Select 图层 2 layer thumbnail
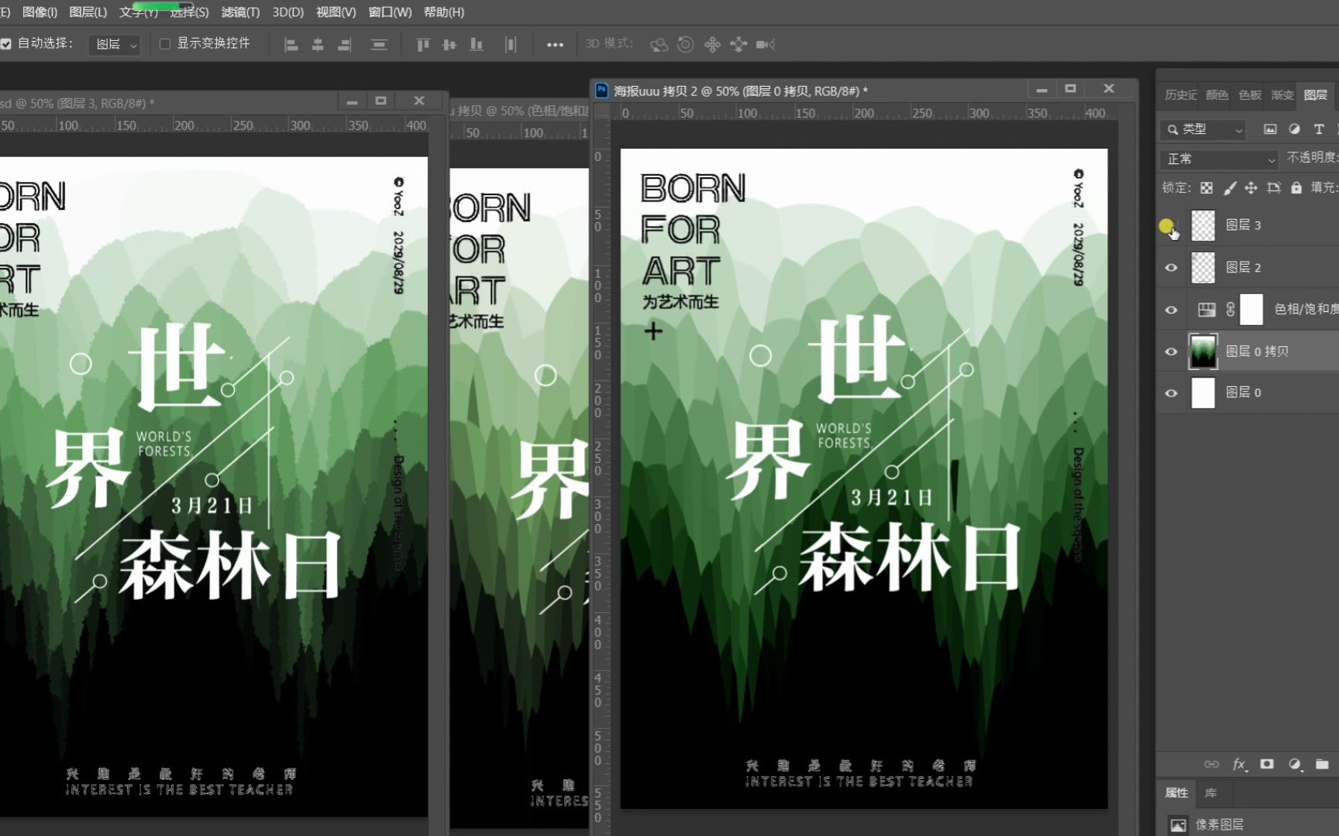This screenshot has width=1339, height=836. (x=1203, y=267)
